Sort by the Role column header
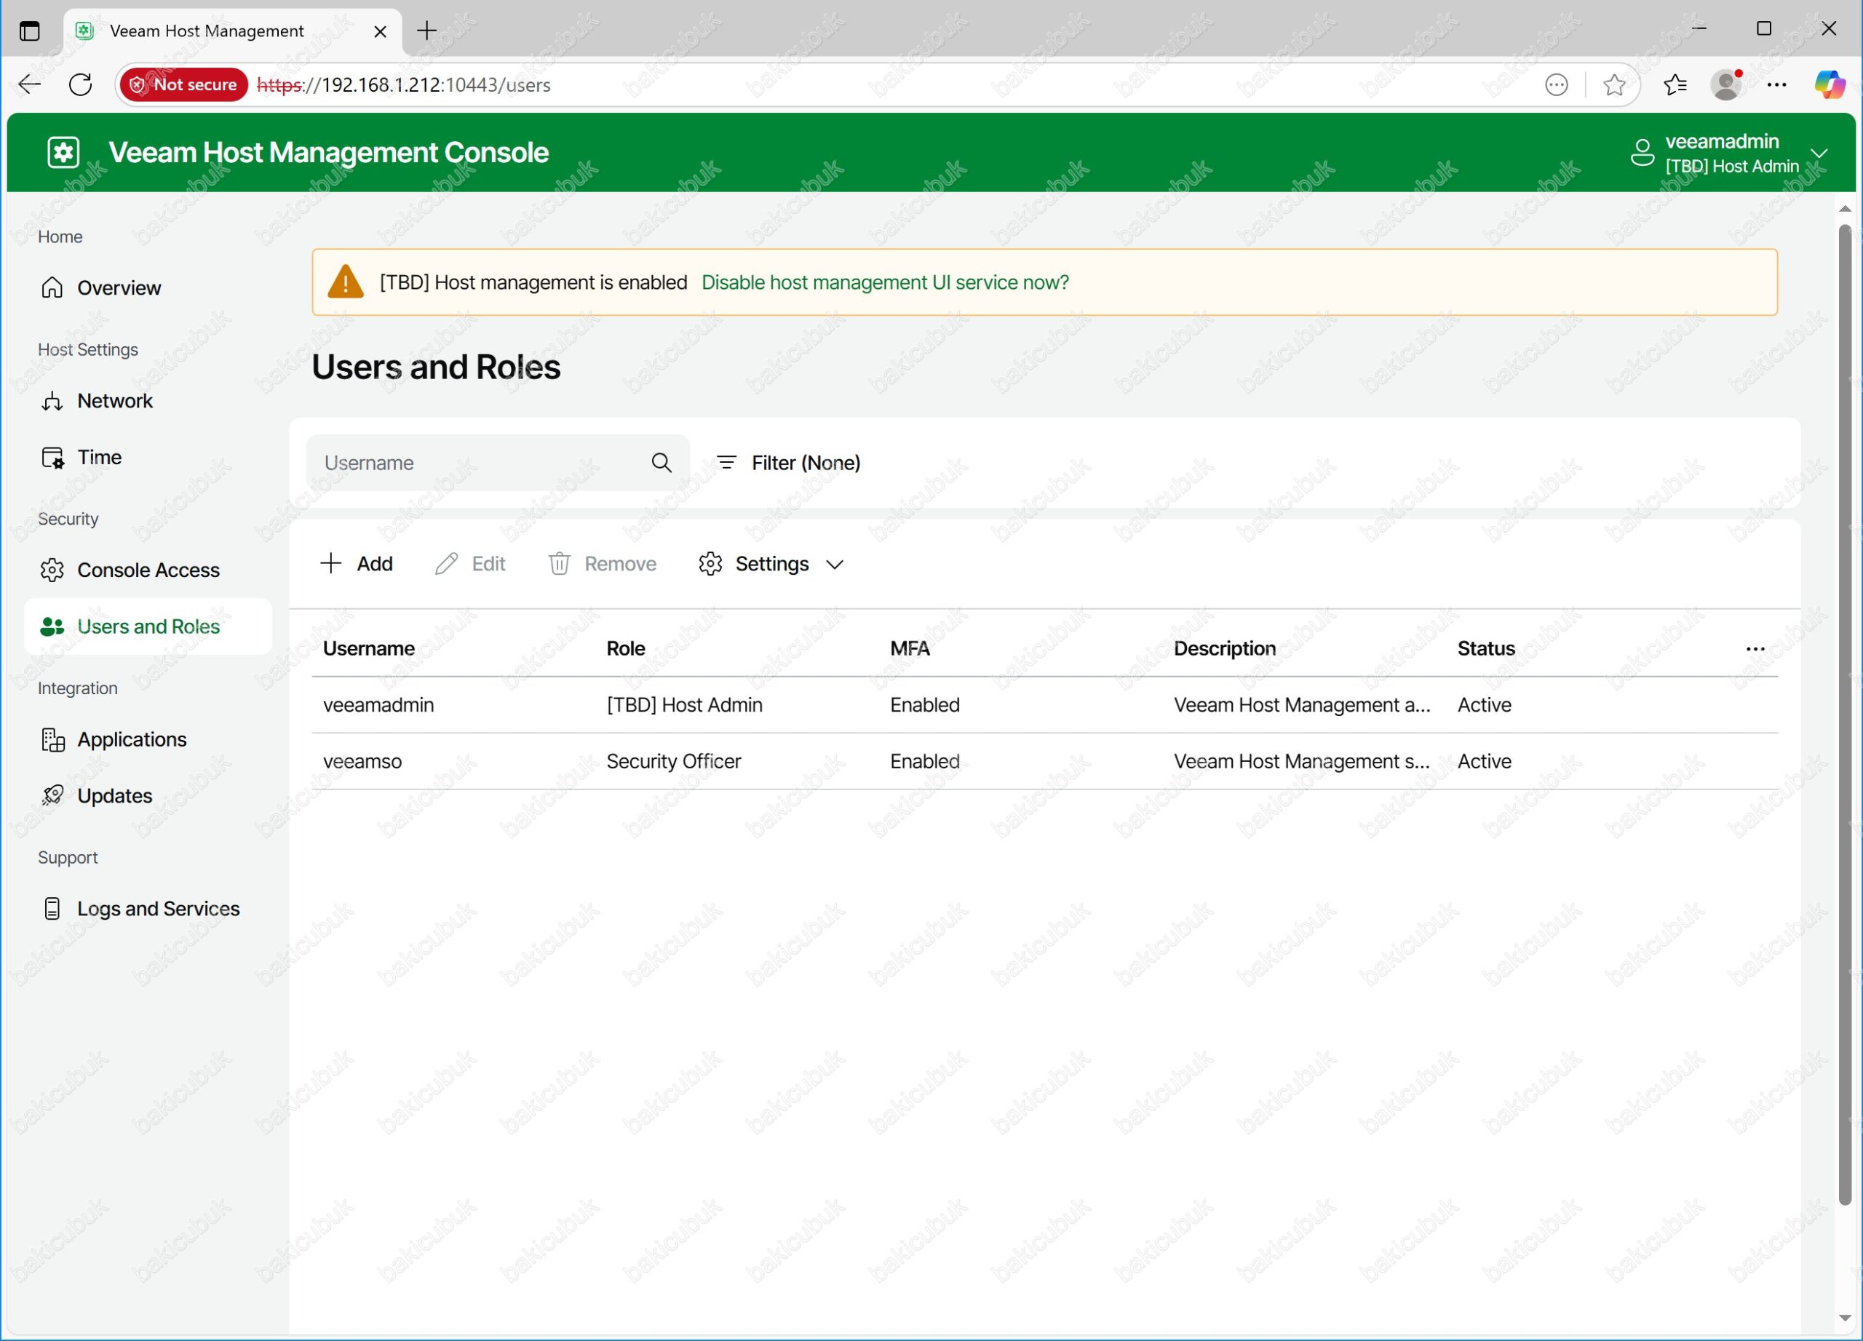 626,649
